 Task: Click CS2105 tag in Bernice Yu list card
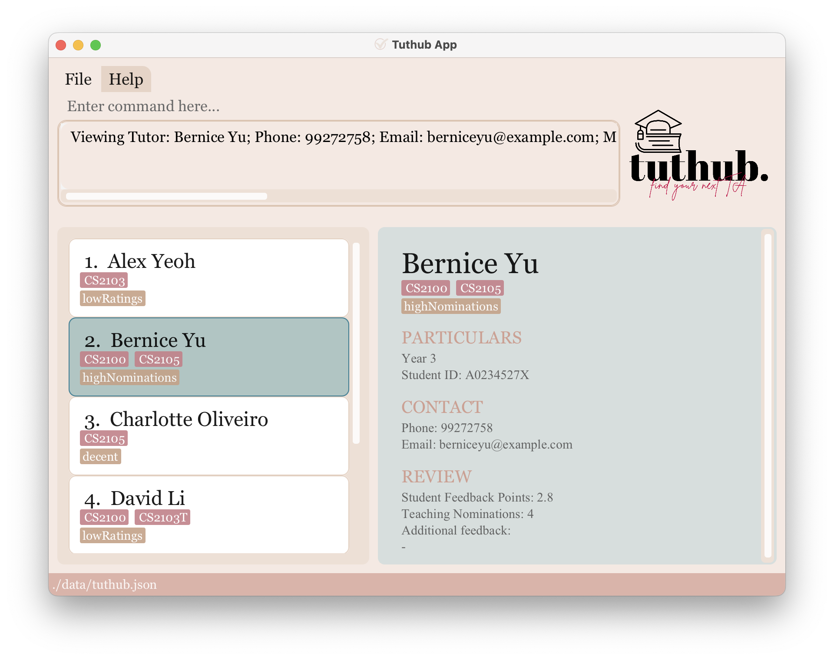(159, 360)
